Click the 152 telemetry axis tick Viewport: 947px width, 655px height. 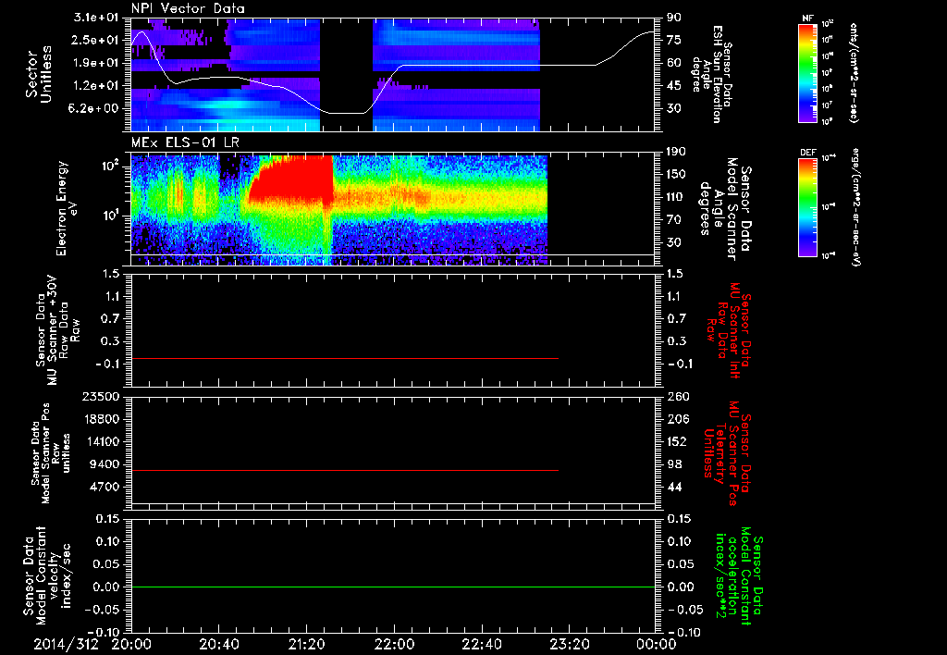[x=677, y=441]
